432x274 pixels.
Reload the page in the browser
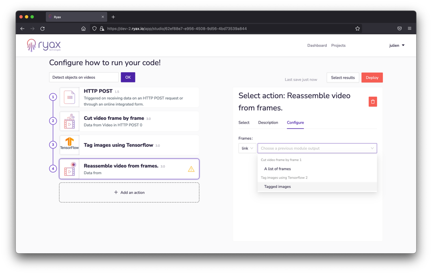(x=42, y=29)
